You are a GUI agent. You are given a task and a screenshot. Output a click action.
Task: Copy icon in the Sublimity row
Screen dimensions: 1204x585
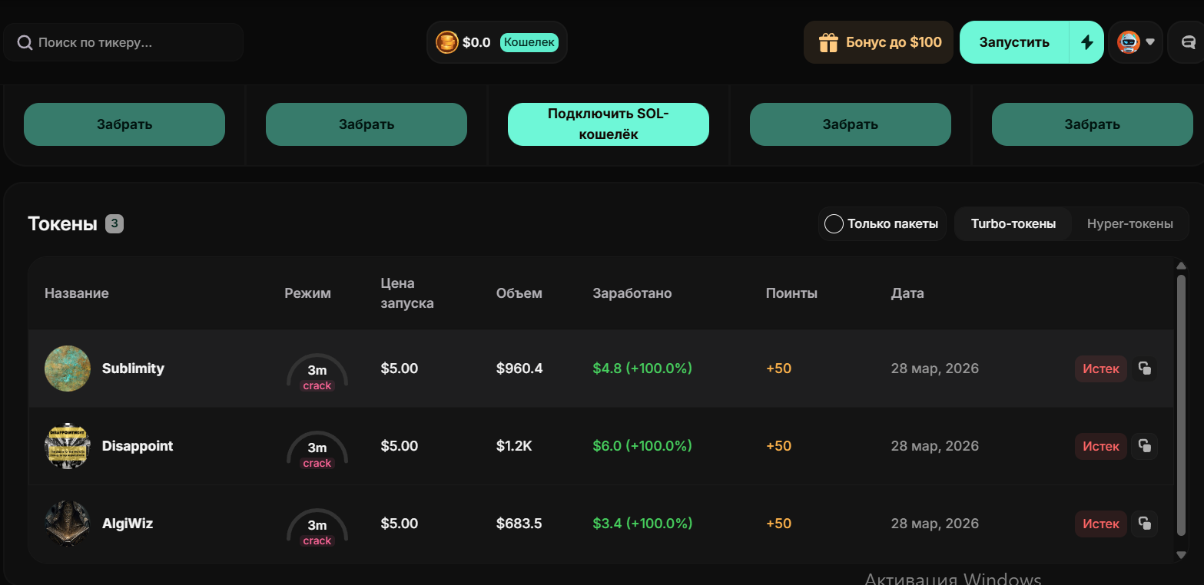click(1145, 369)
